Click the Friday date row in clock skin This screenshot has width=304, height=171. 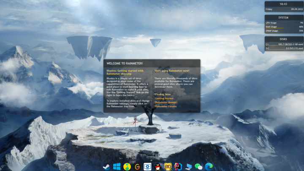point(284,9)
